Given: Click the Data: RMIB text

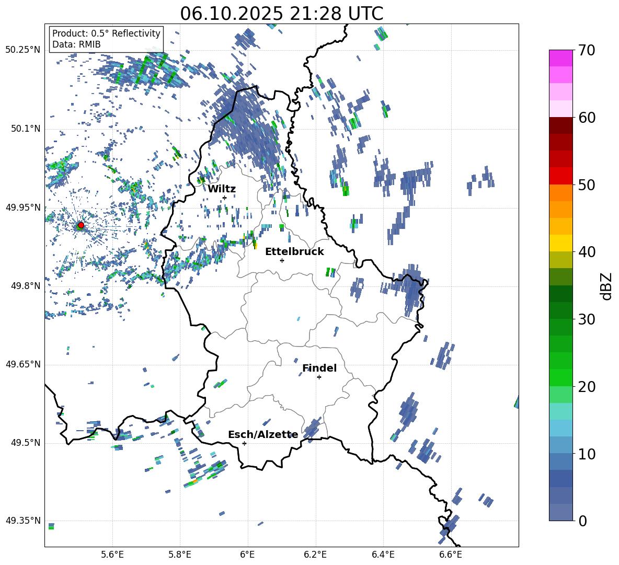Looking at the screenshot, I should [76, 44].
